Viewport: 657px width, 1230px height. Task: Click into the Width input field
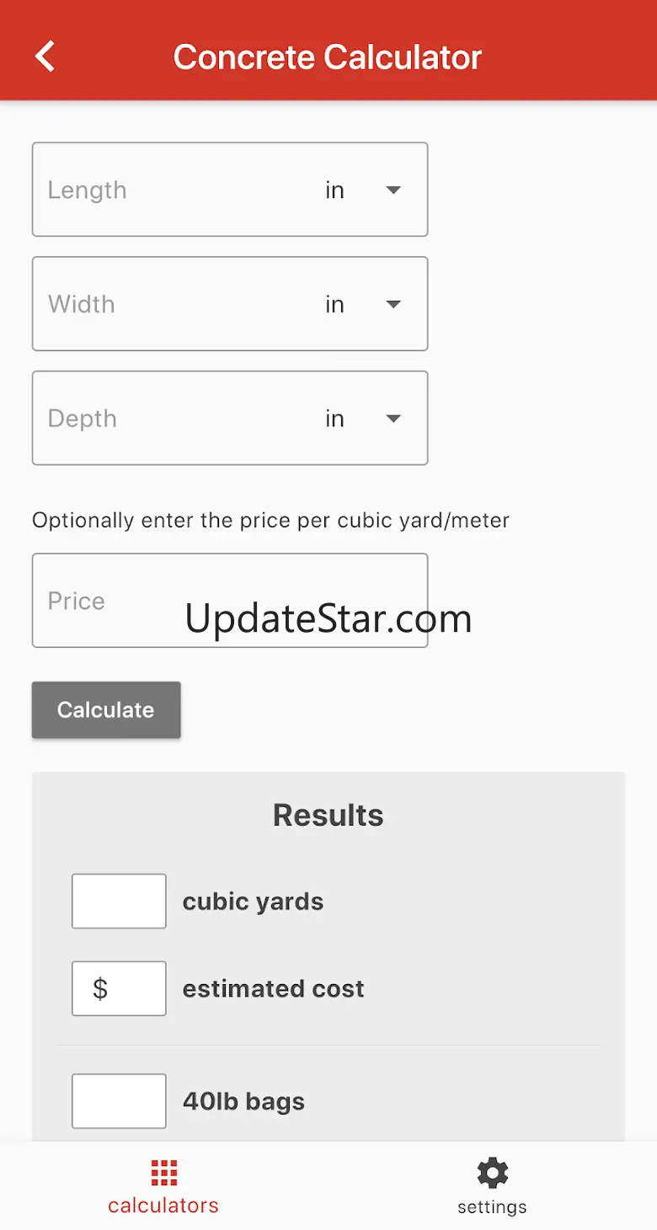pos(168,304)
